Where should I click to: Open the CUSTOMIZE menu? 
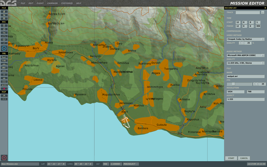[66, 3]
